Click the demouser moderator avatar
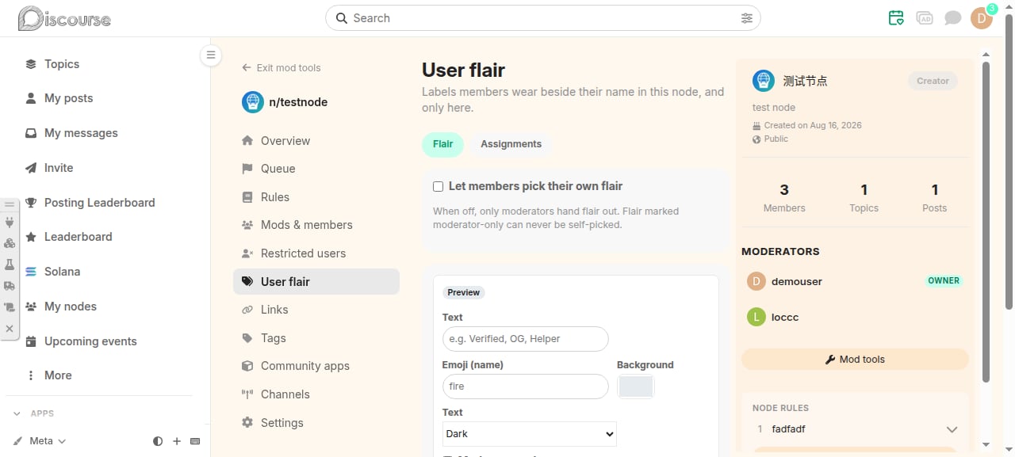1015x457 pixels. click(x=756, y=281)
